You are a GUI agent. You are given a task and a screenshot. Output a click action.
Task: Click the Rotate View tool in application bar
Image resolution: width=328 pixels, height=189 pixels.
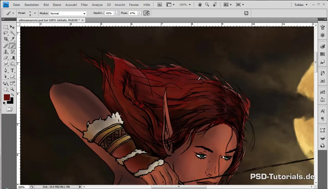tap(215, 5)
